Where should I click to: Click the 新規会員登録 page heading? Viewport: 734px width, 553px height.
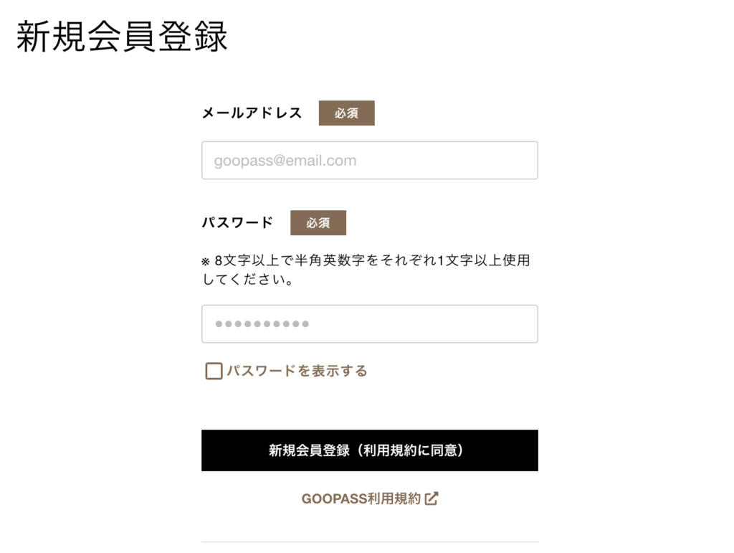click(122, 37)
